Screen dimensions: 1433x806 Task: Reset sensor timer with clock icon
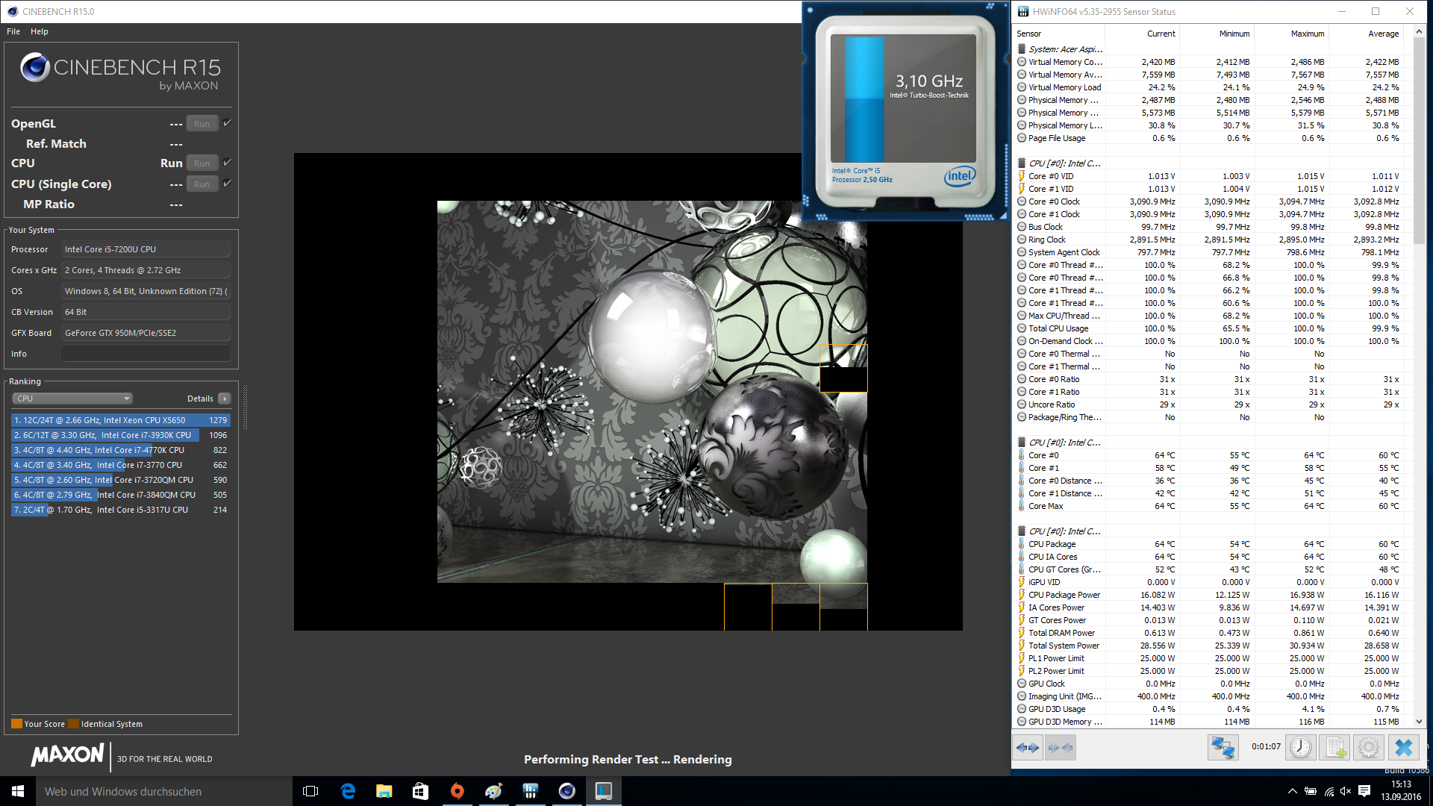pyautogui.click(x=1300, y=747)
